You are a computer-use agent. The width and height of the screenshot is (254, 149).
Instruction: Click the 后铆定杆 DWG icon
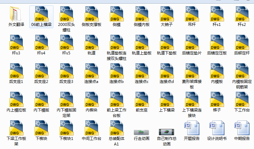[242, 42]
